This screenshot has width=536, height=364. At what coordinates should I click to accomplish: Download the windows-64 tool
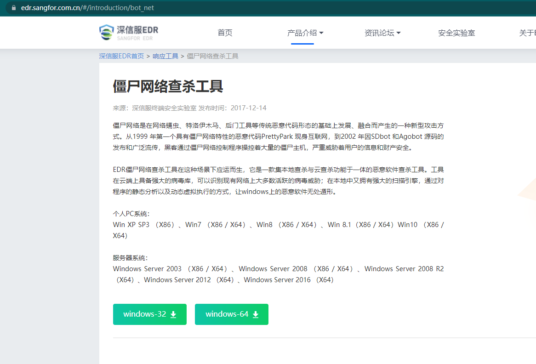pyautogui.click(x=231, y=314)
